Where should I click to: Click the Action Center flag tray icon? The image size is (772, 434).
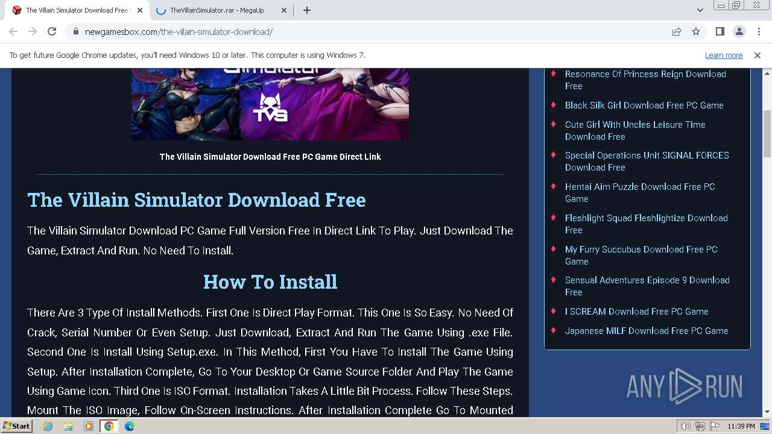tap(713, 426)
